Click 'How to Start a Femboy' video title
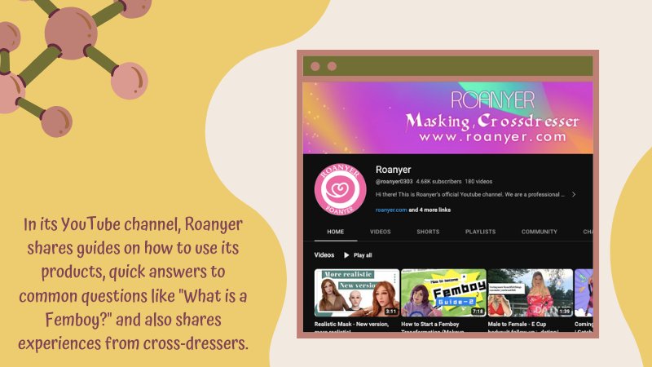652x367 pixels. 440,324
